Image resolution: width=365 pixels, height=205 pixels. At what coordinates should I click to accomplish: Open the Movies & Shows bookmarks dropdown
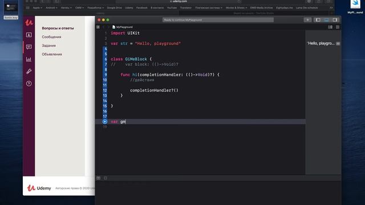(236, 7)
